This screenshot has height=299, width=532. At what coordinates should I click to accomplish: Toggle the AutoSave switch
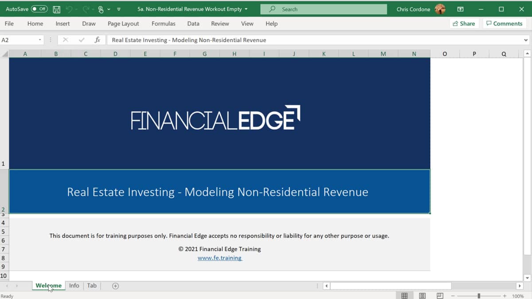click(39, 9)
